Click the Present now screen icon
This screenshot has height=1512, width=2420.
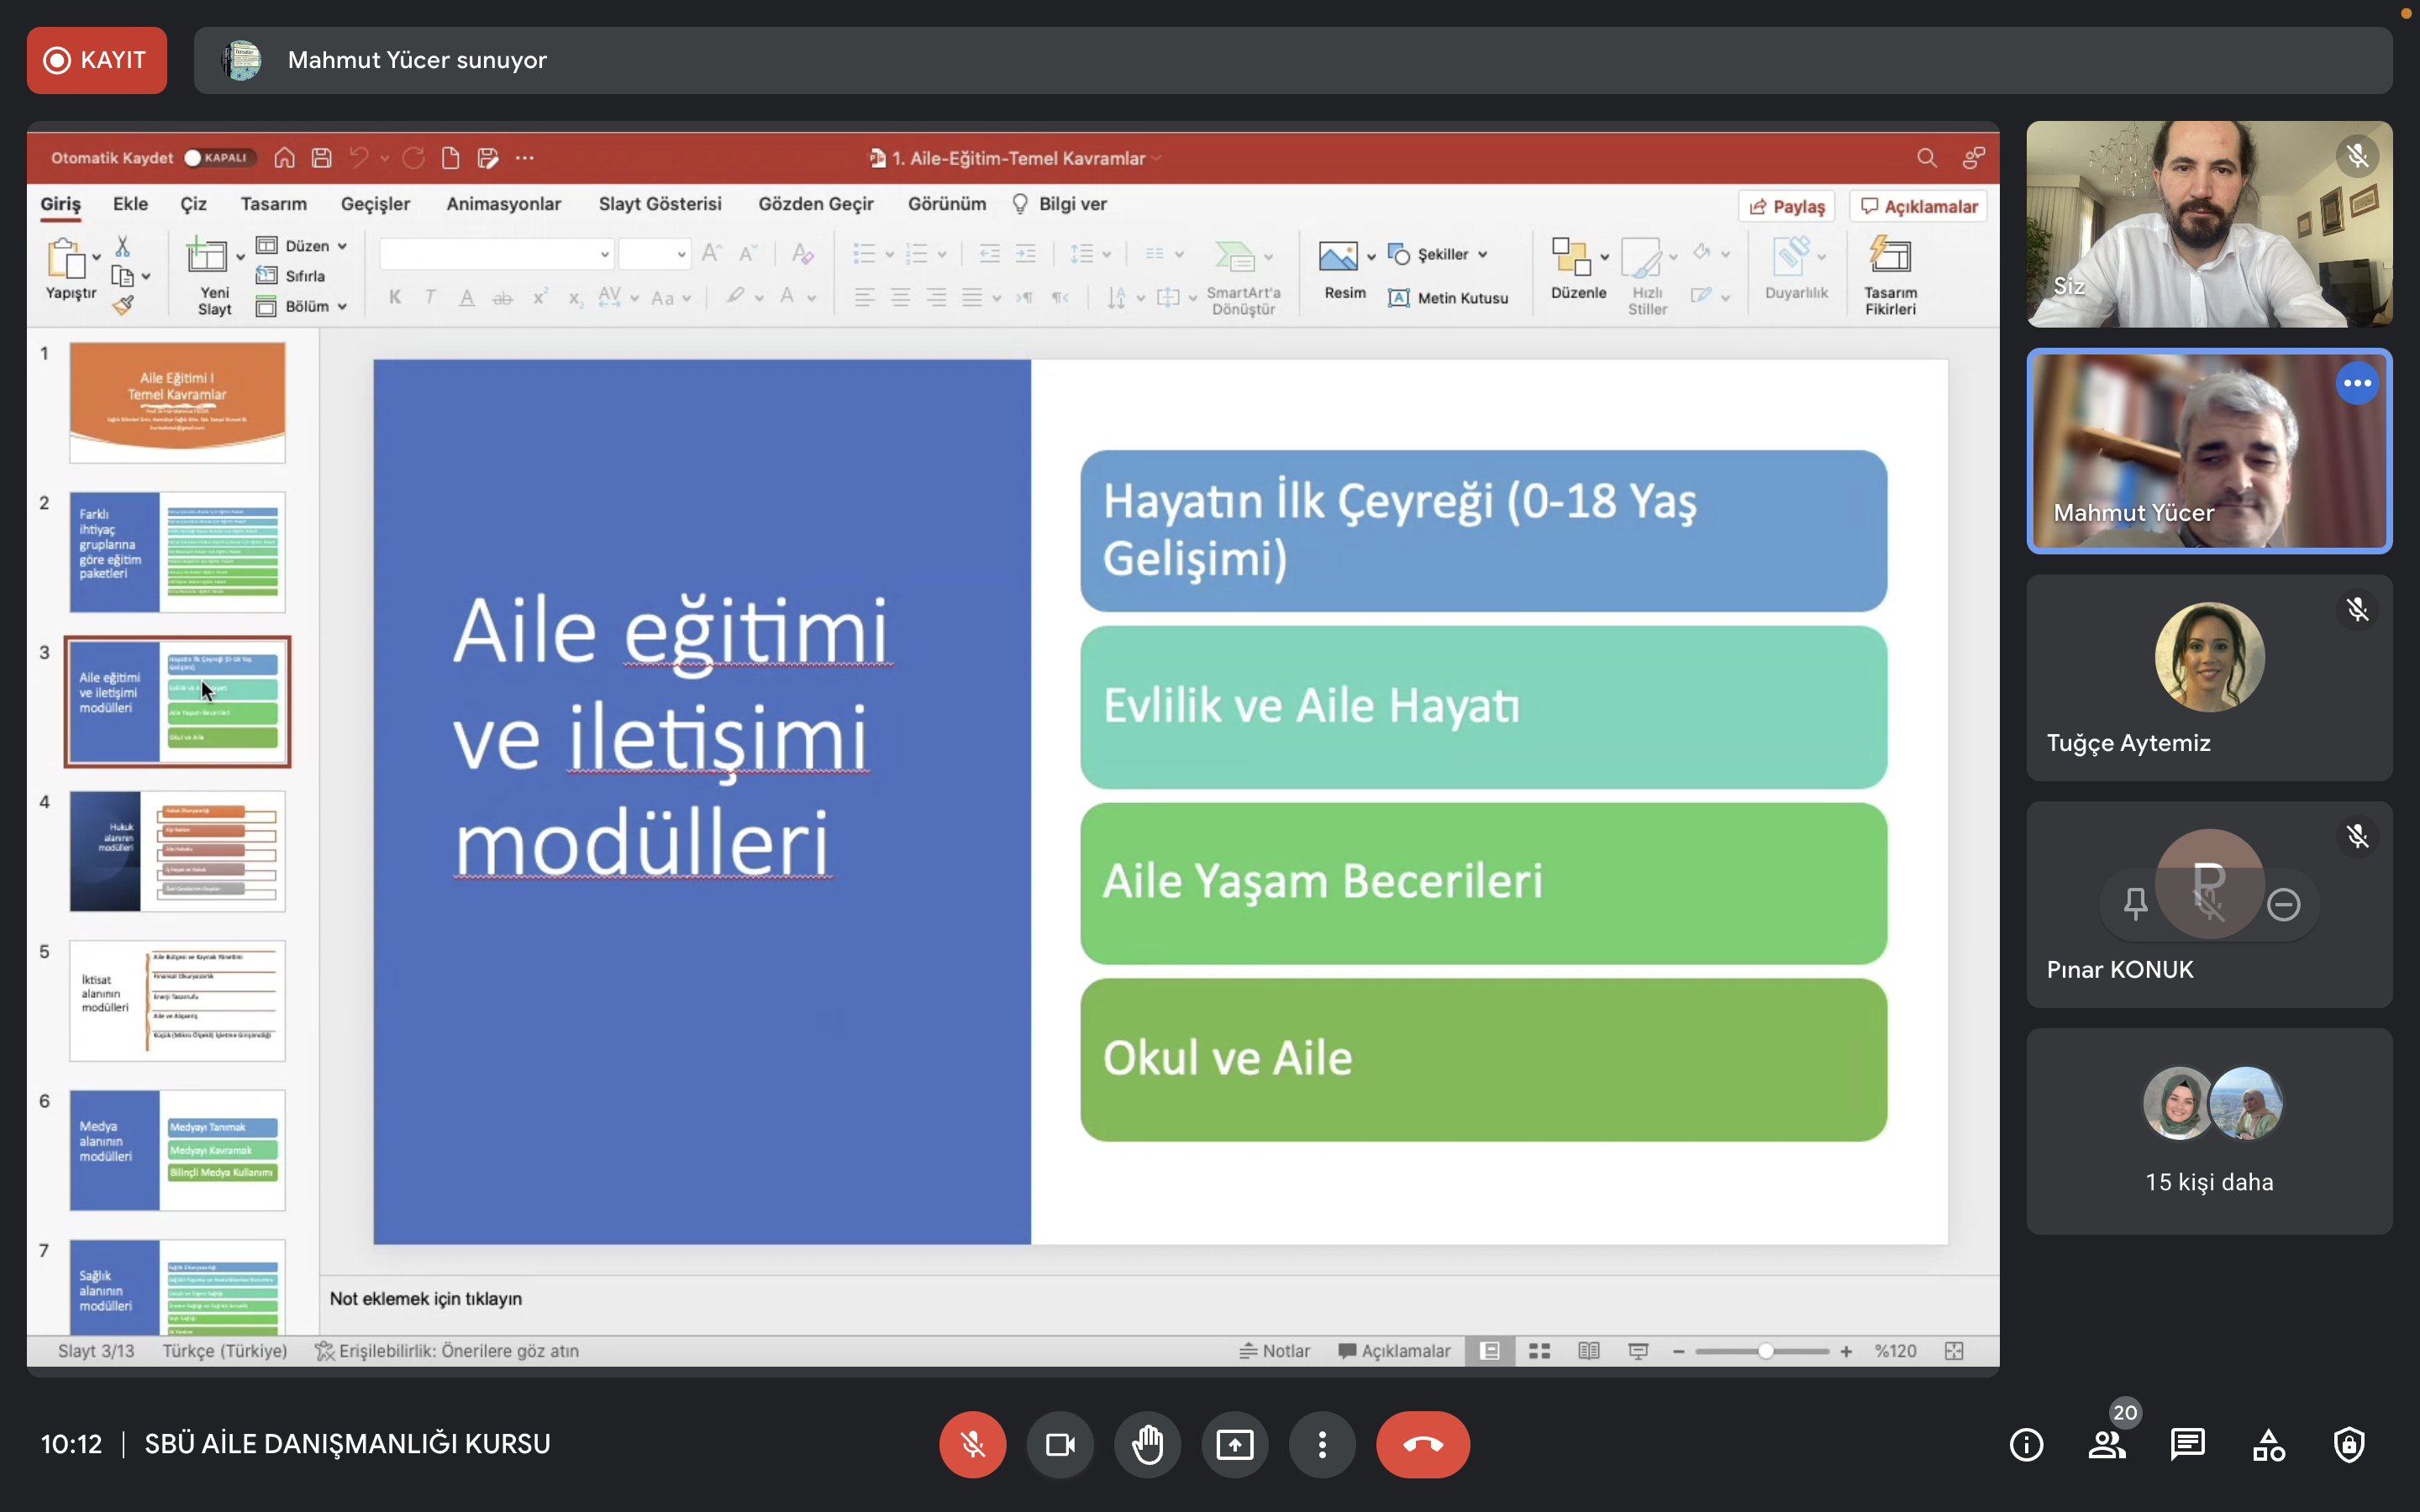tap(1234, 1444)
